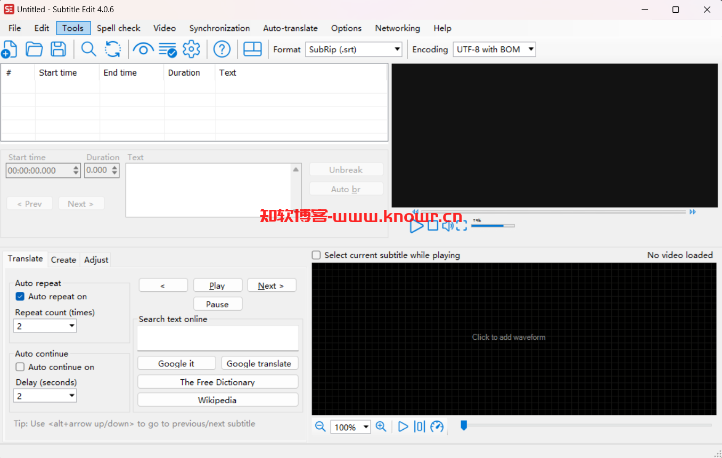Click the Wikipedia button
The image size is (722, 458).
click(x=218, y=400)
